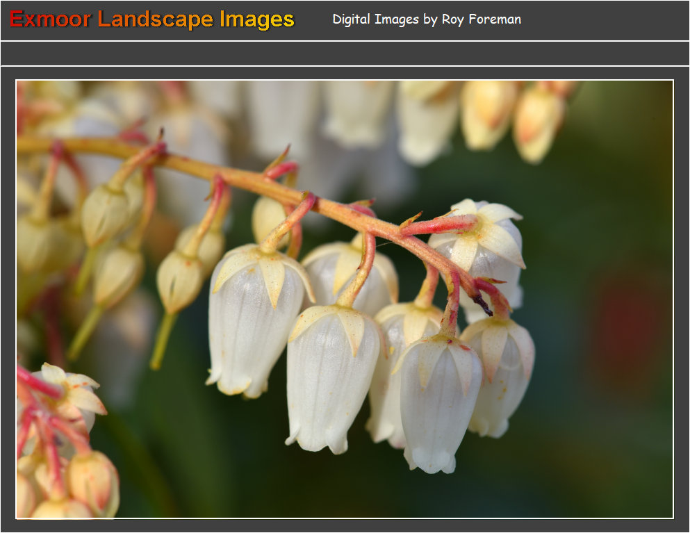Viewport: 690px width, 533px height.
Task: Click the dark green blurred background bottom right
Action: 598,459
